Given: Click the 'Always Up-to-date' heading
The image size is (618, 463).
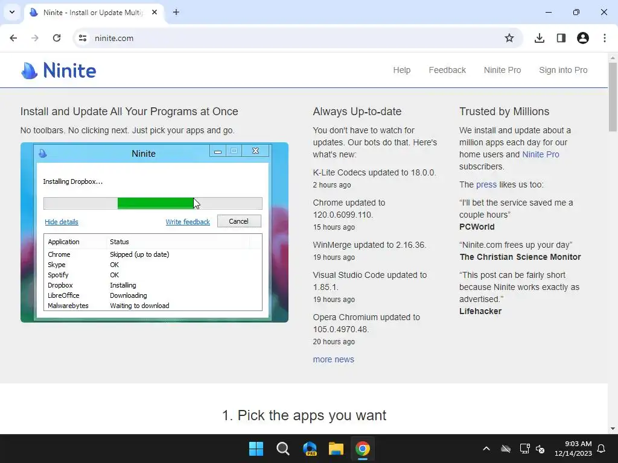Looking at the screenshot, I should click(357, 112).
